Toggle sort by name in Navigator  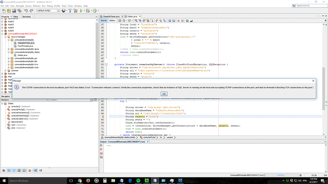(35, 170)
